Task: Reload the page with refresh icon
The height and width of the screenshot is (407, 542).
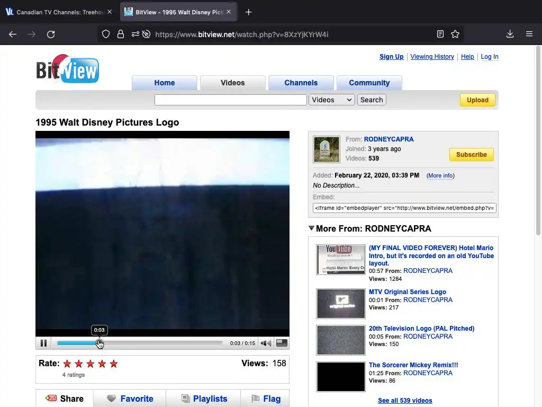Action: click(51, 34)
